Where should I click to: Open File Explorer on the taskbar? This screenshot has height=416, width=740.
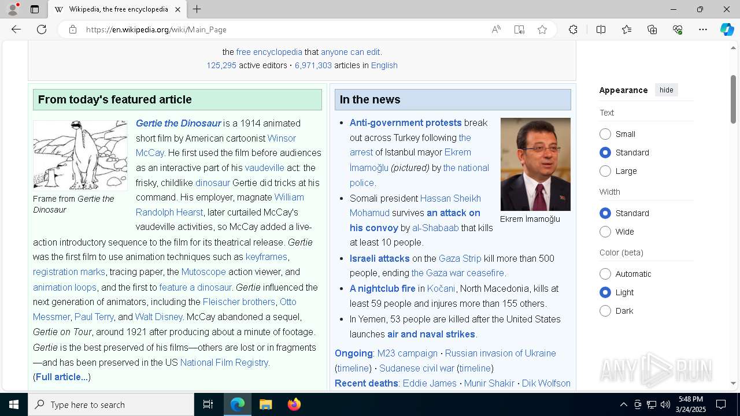click(265, 404)
